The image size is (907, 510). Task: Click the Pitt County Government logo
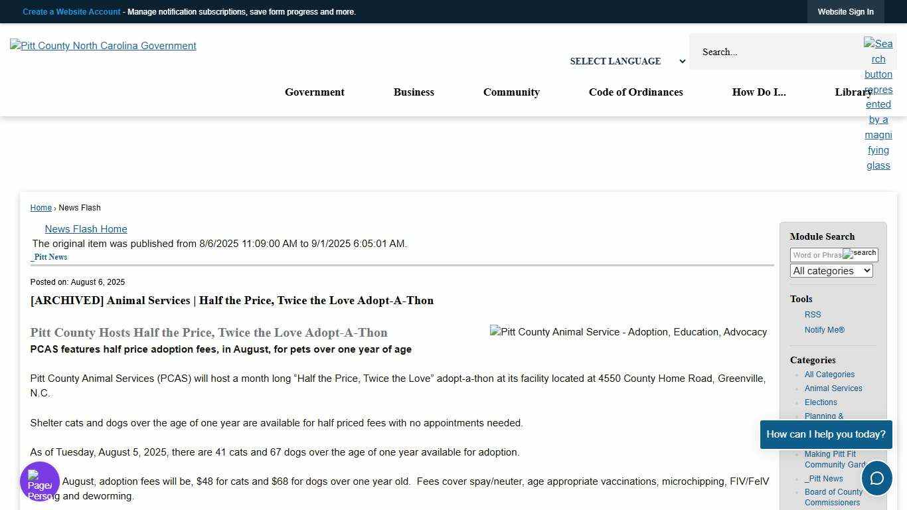tap(103, 46)
